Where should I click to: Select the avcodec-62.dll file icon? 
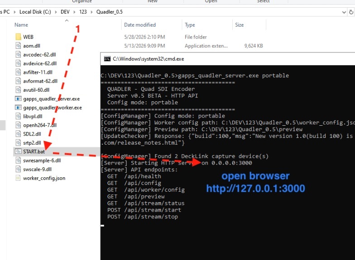coord(18,54)
